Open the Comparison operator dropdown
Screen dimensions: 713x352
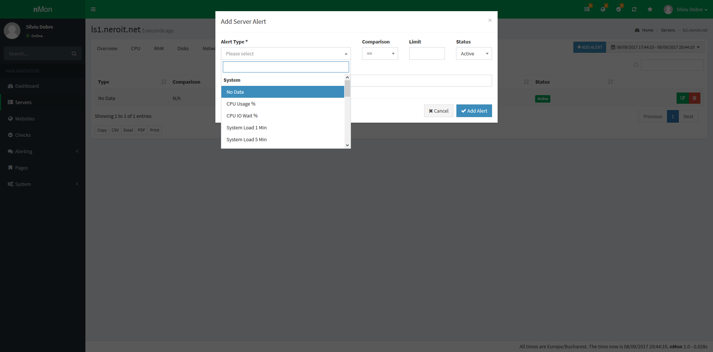[380, 54]
